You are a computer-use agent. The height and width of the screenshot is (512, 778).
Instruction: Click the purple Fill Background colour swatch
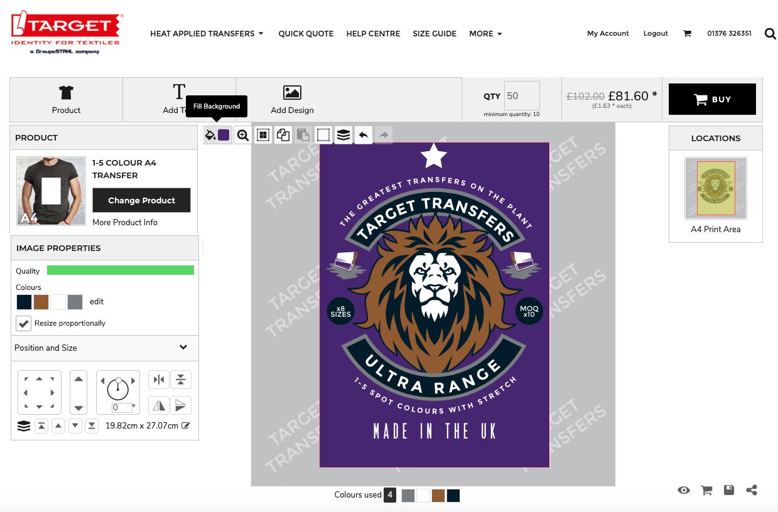pos(224,135)
